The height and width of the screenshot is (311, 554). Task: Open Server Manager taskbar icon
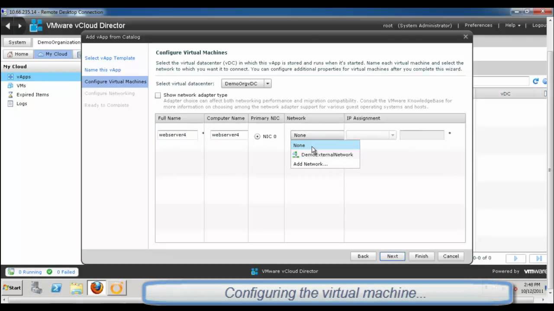[36, 288]
